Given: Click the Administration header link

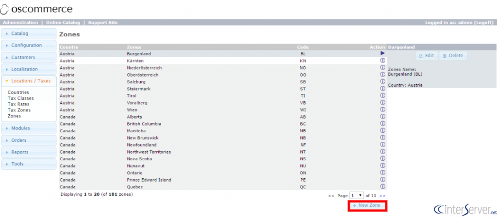Looking at the screenshot, I should 20,22.
